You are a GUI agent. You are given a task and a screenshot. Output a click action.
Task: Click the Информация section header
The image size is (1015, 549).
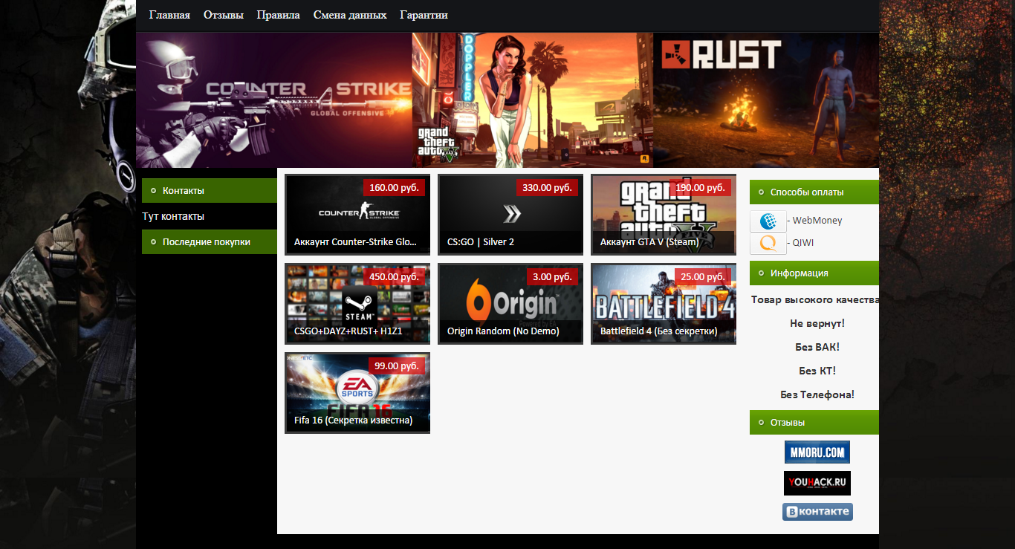(814, 273)
